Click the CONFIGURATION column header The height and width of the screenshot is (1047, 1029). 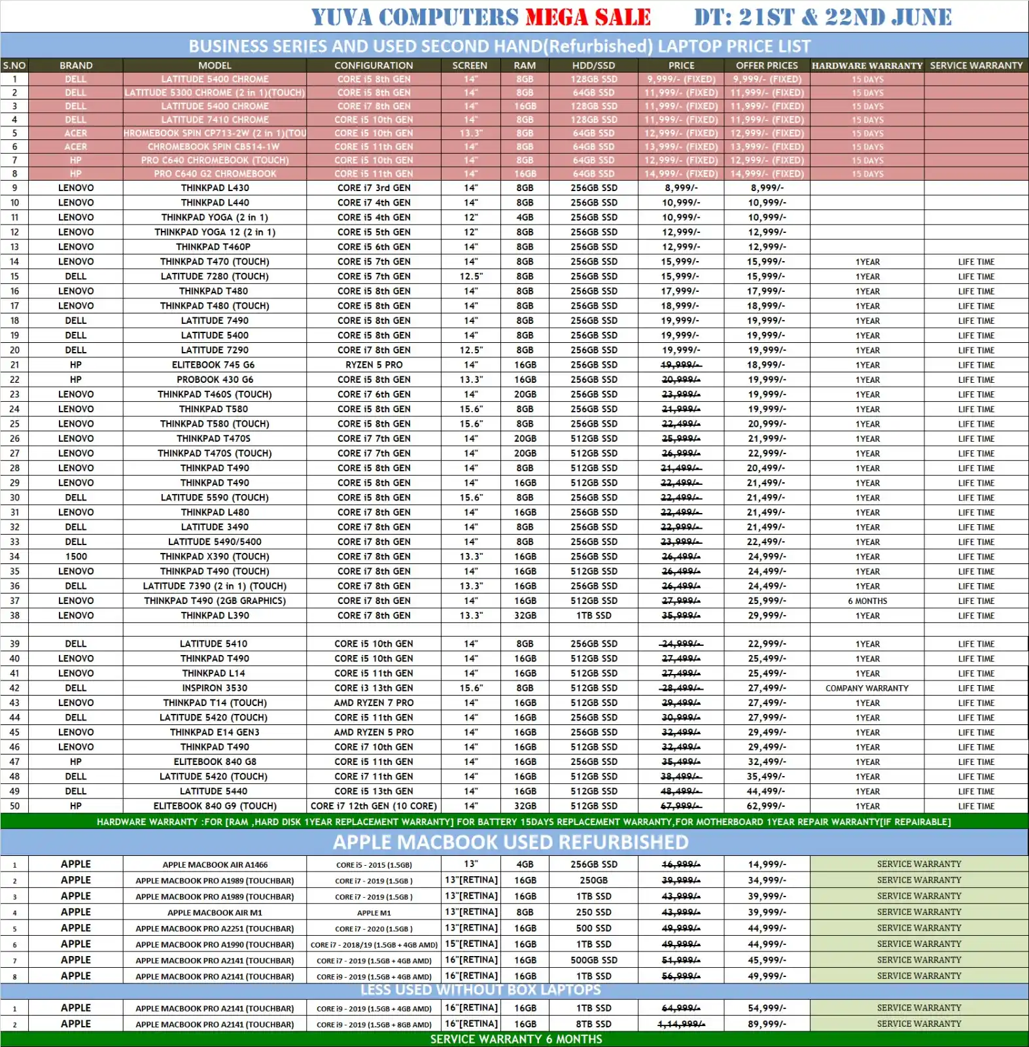click(374, 65)
